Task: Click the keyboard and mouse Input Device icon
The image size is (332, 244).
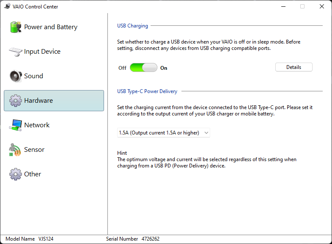Action: click(15, 52)
